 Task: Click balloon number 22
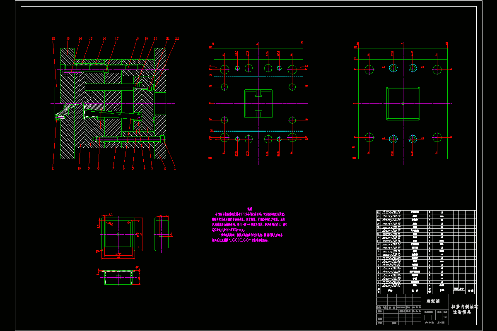coord(177,38)
